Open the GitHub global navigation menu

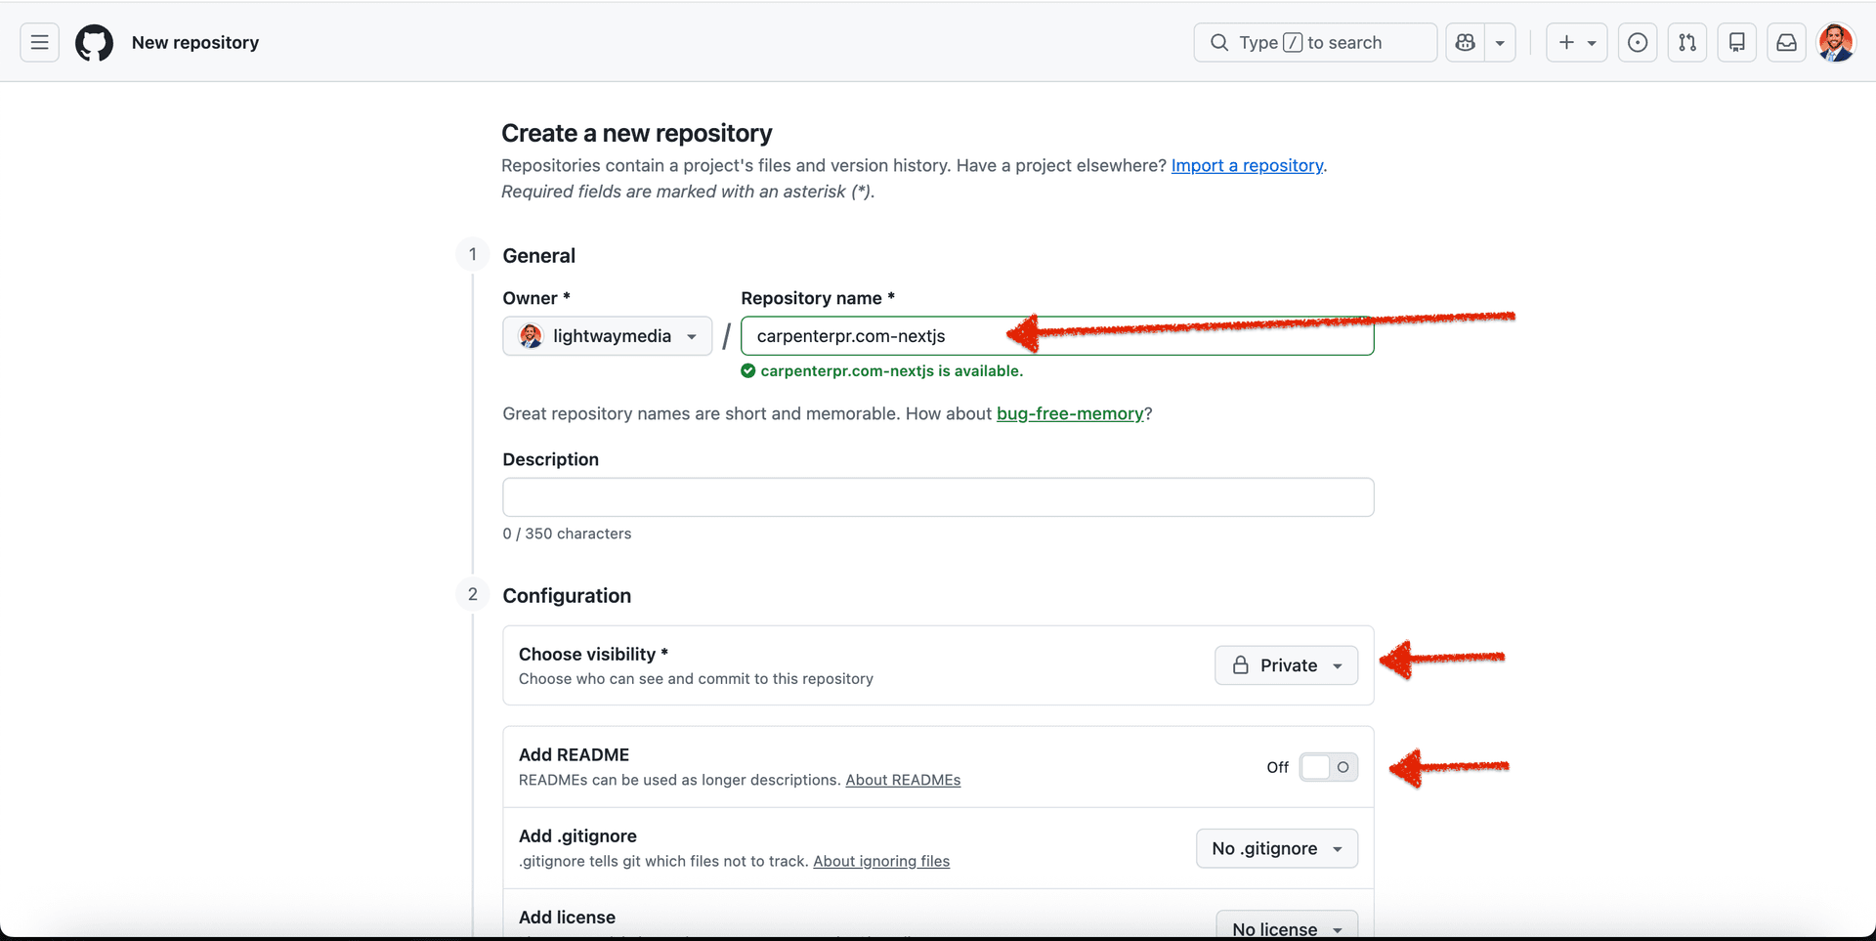pos(38,42)
